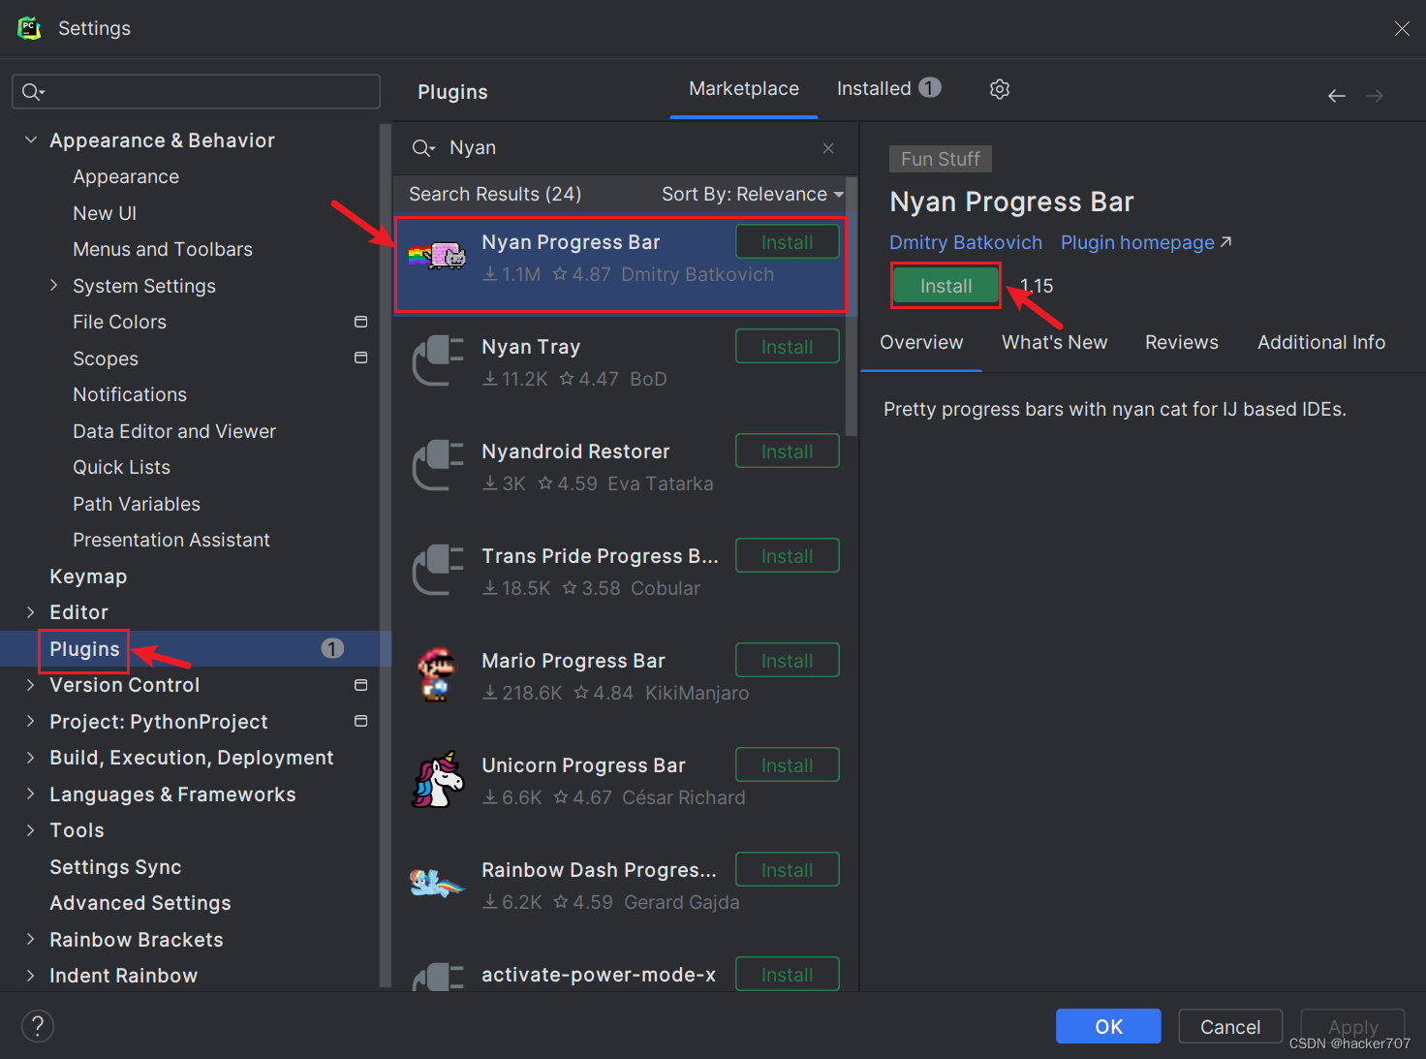The width and height of the screenshot is (1426, 1059).
Task: Install Unicorn Progress Bar plugin
Action: click(x=788, y=765)
